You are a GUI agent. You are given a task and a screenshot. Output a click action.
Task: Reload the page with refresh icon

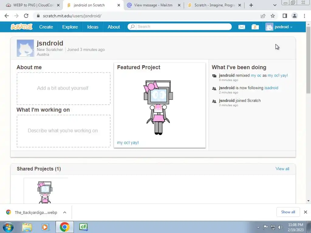point(26,16)
